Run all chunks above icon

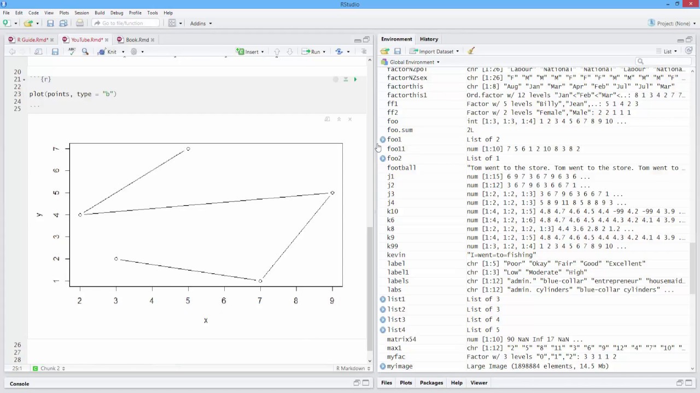(x=346, y=79)
